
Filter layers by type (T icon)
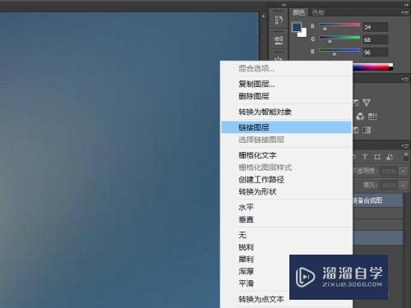click(365, 157)
